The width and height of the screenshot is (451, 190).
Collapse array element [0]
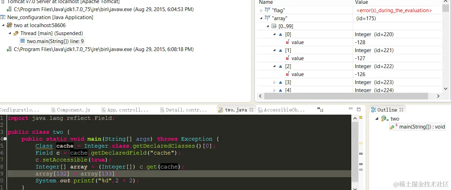274,34
